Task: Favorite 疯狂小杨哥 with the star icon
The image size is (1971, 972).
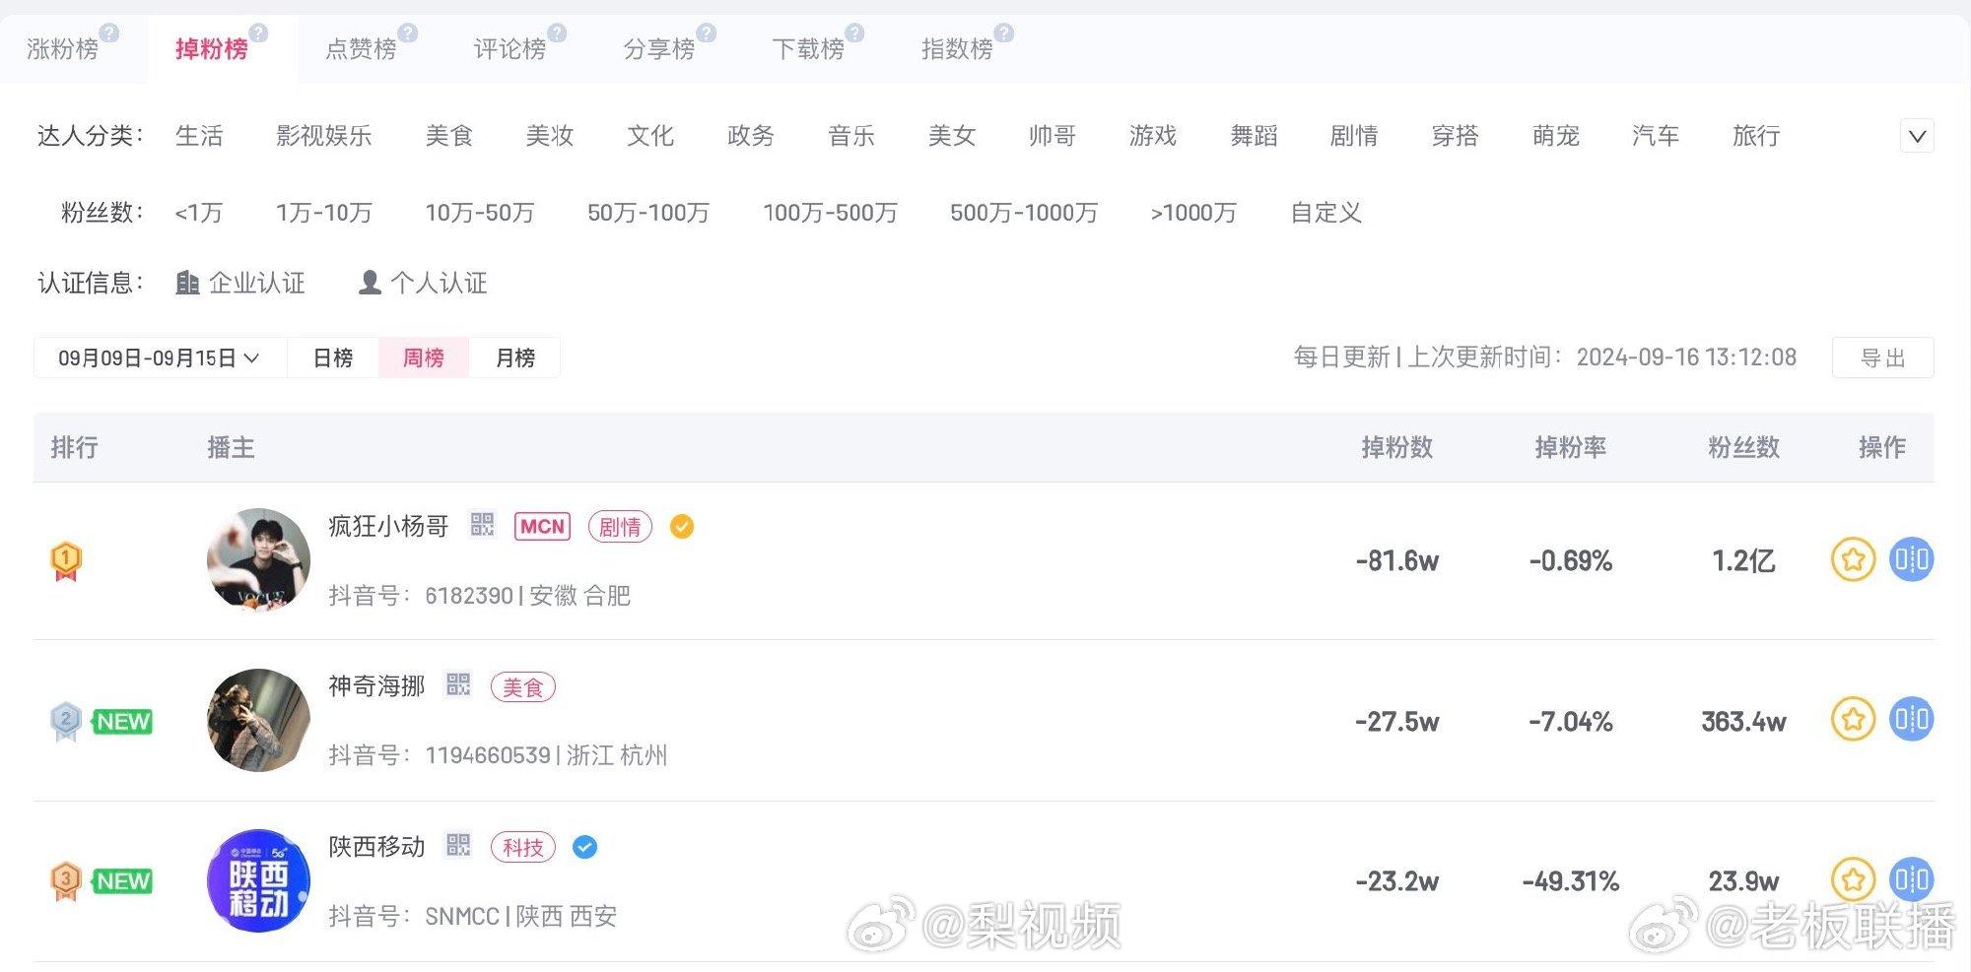Action: pos(1852,560)
